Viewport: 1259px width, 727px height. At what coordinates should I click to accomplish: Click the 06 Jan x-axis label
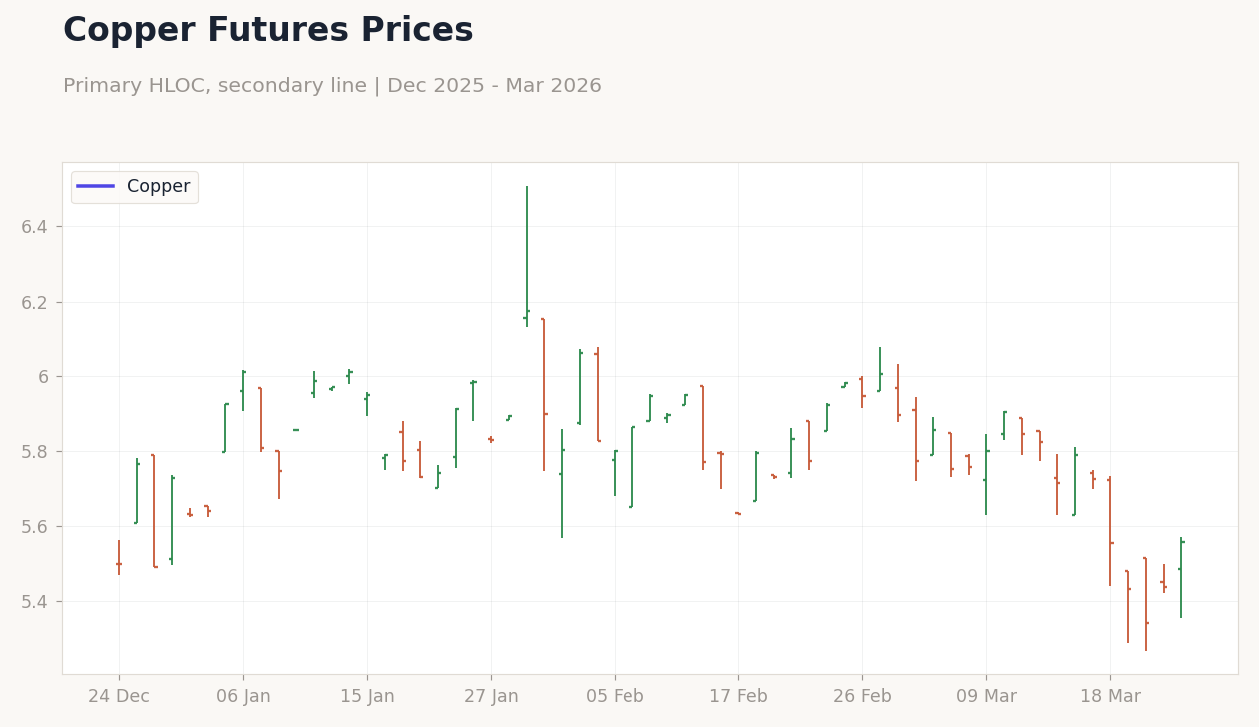(243, 697)
